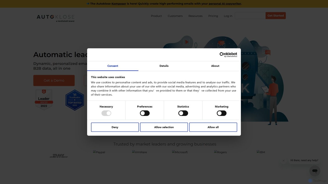Click the VmWare logo image

pyautogui.click(x=140, y=152)
